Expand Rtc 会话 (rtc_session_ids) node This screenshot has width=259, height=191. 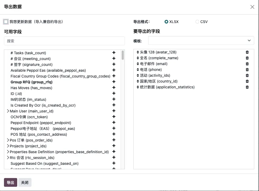click(x=8, y=157)
